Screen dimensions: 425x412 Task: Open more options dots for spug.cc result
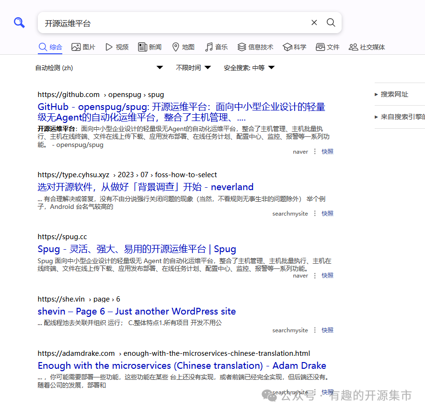tap(315, 276)
